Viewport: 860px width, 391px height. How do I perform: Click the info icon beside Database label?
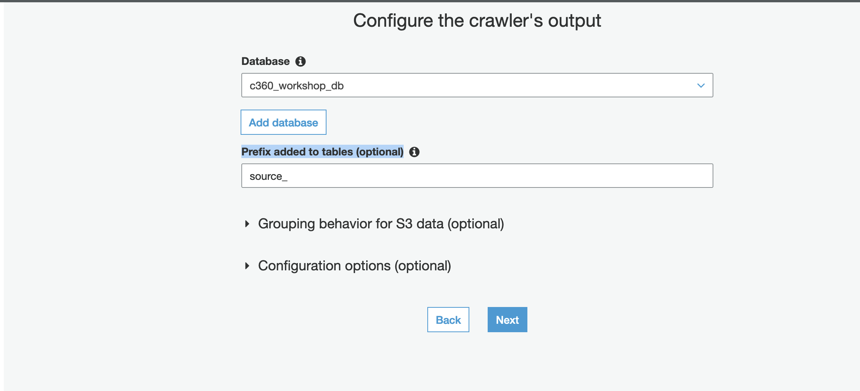pos(301,61)
